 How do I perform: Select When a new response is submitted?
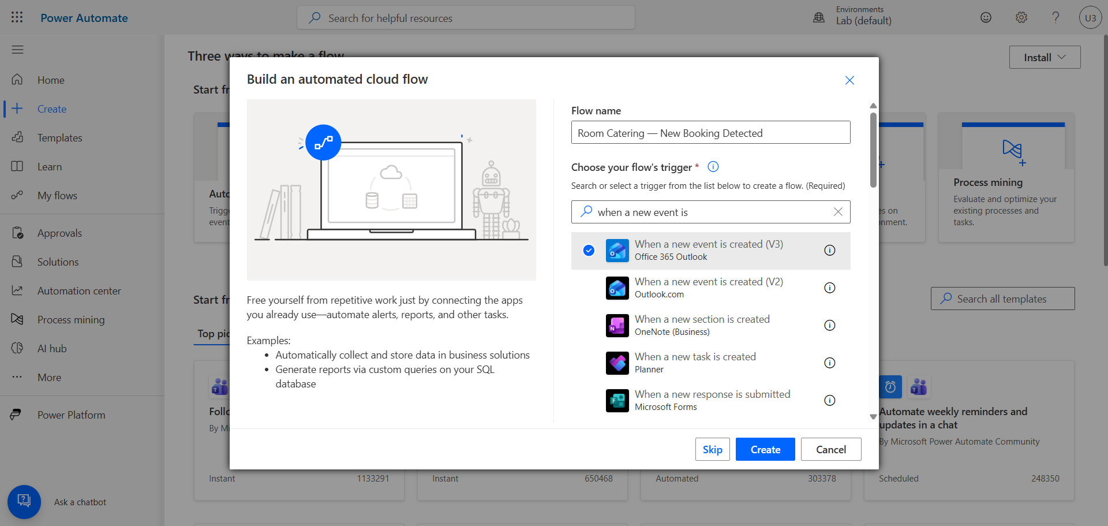[710, 400]
